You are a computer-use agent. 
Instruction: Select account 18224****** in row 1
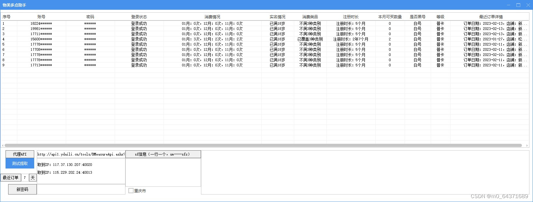coord(41,23)
